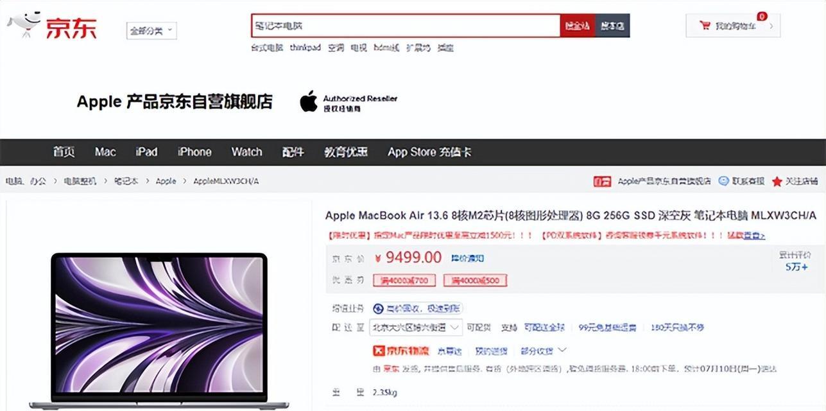Click the red star follow-store icon

(777, 182)
